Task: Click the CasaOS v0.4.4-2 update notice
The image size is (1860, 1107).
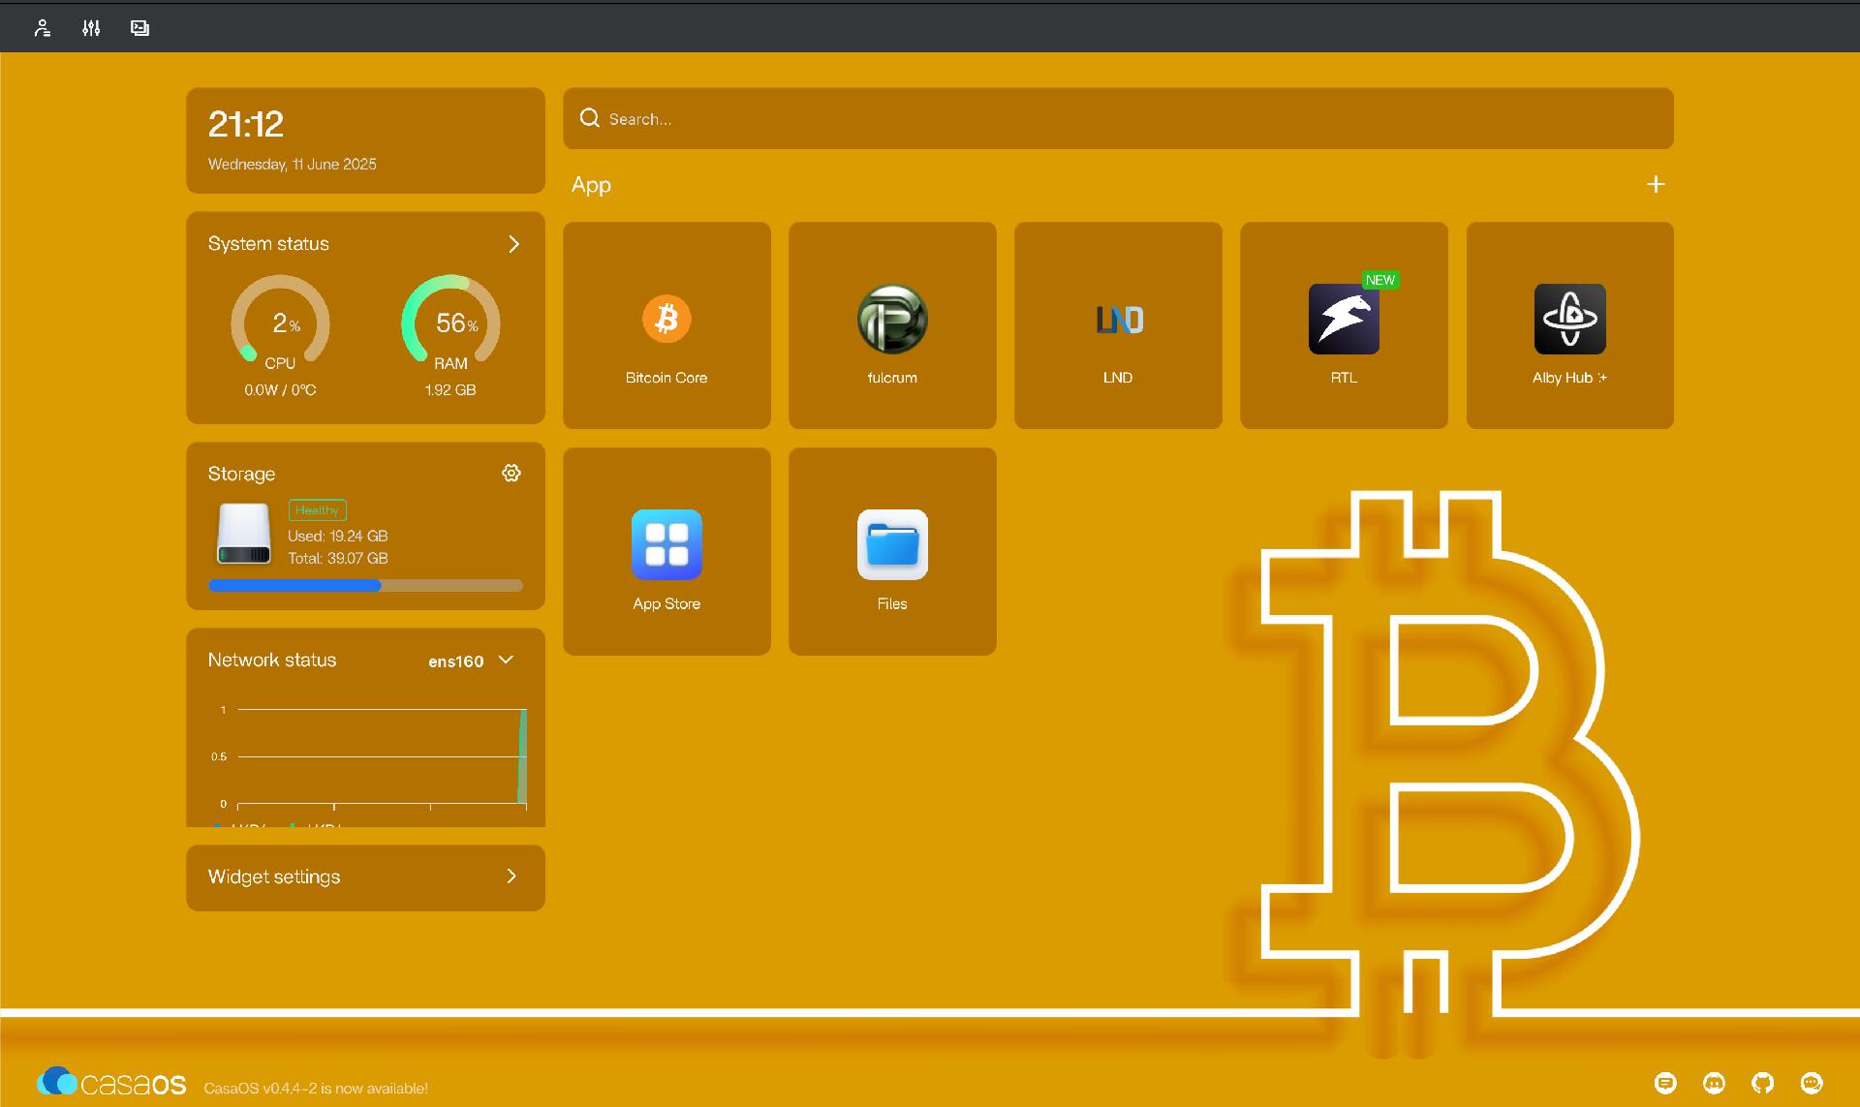Action: (316, 1089)
